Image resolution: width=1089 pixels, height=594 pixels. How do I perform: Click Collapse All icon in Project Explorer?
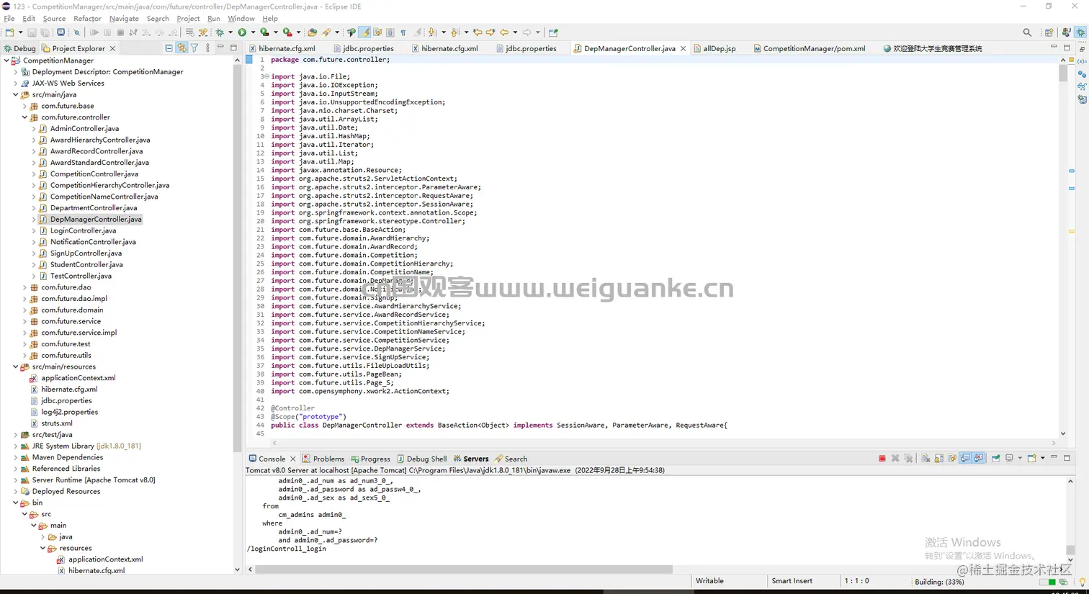(x=169, y=48)
